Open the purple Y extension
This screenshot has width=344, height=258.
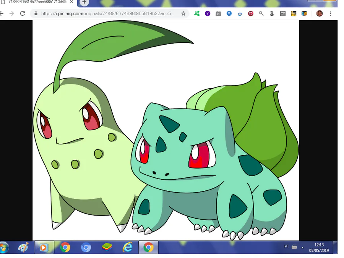208,14
